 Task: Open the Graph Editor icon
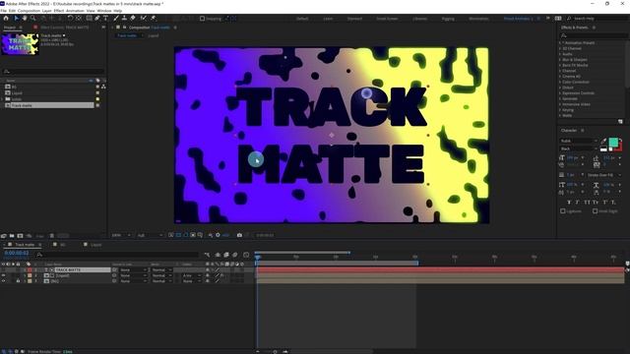pos(246,255)
